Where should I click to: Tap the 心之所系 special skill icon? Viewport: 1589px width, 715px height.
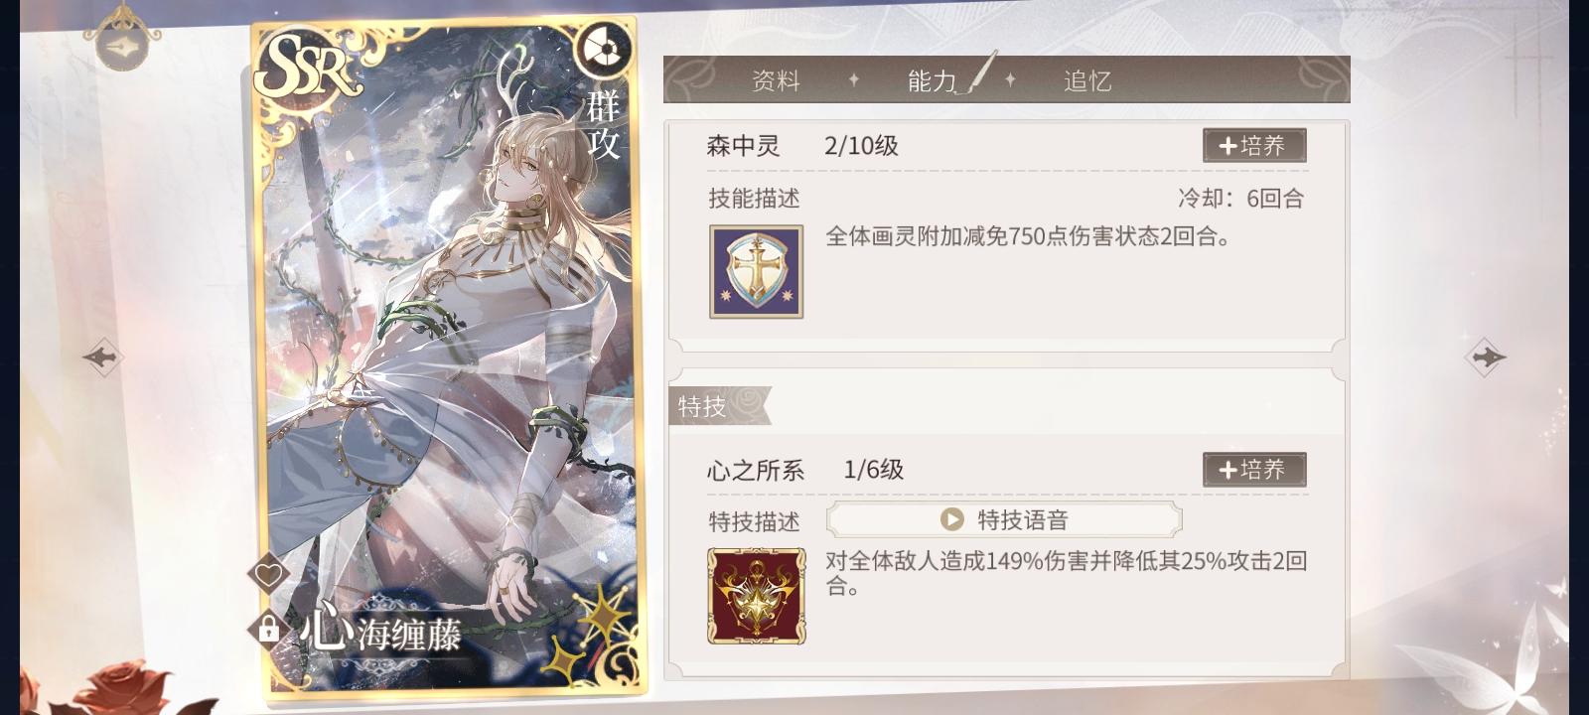click(x=756, y=596)
